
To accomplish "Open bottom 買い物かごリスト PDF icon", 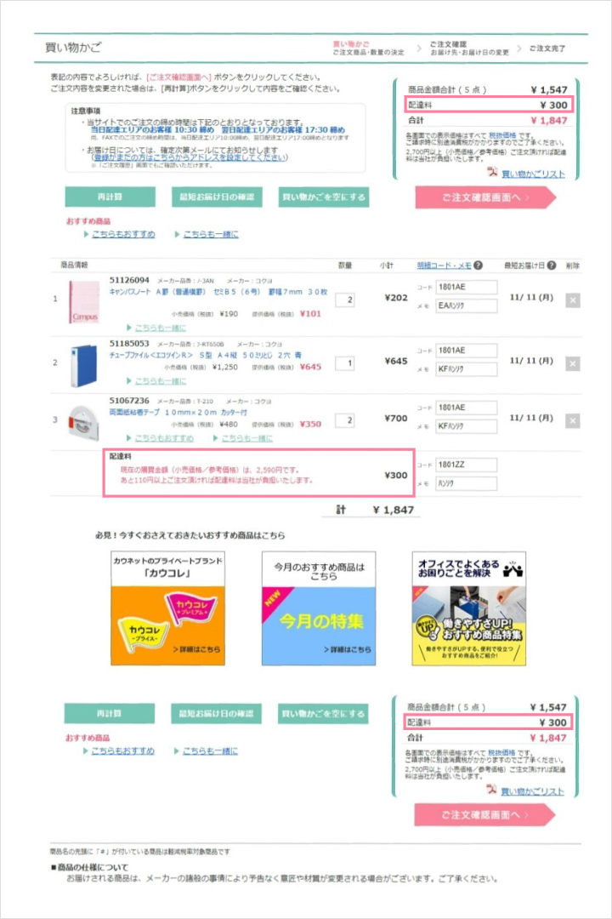I will (491, 790).
